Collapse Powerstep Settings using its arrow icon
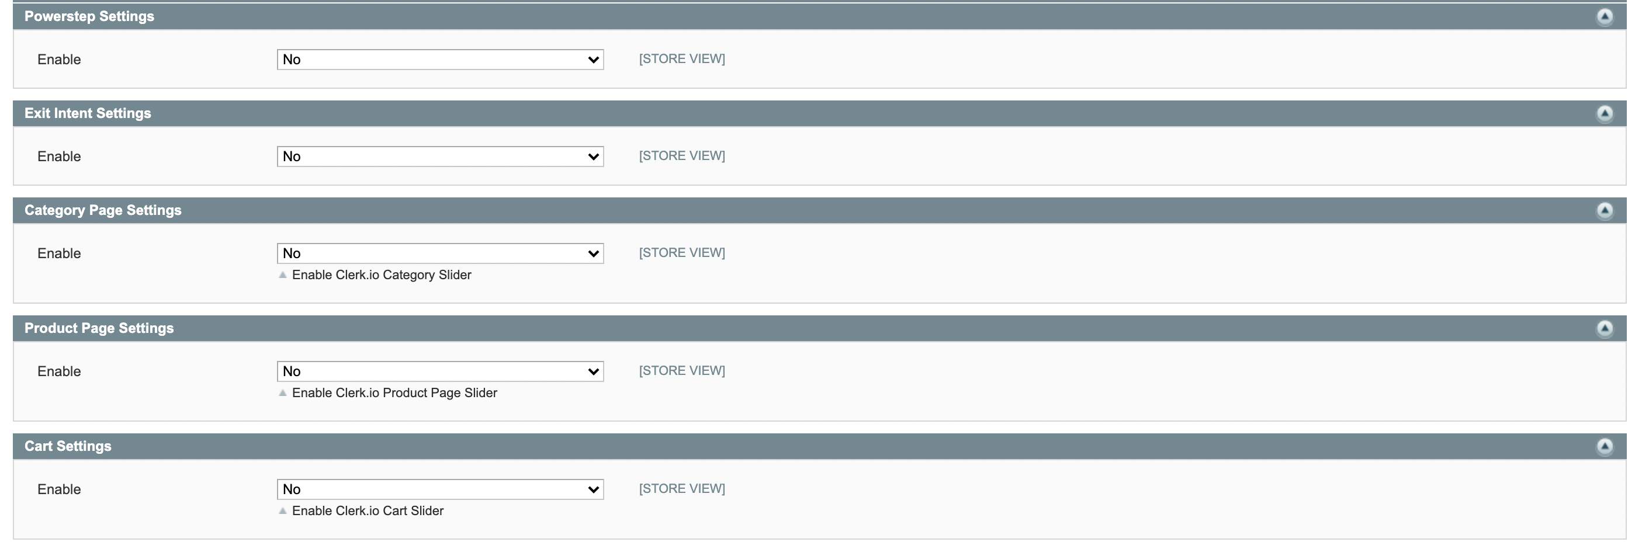The width and height of the screenshot is (1635, 549). [1604, 16]
